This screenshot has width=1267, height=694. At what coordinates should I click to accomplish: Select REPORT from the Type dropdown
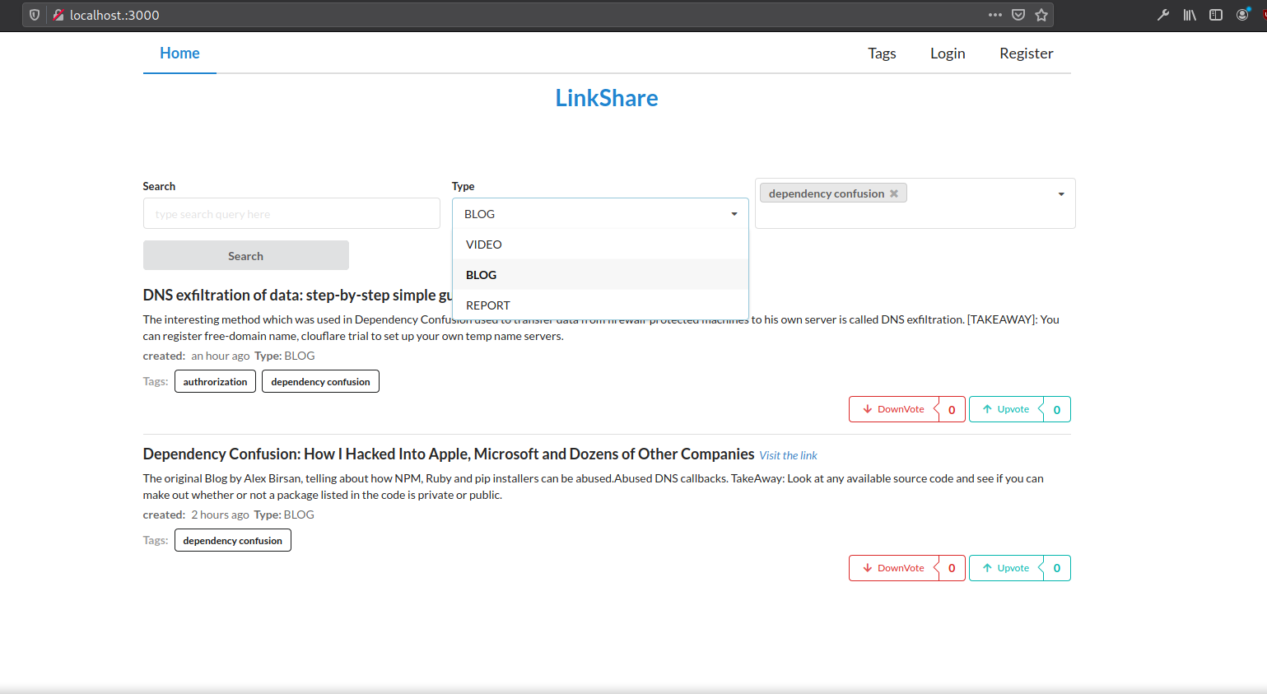point(487,305)
